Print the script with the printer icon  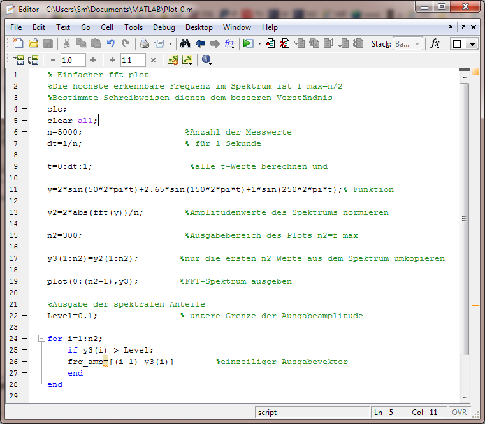[145, 43]
